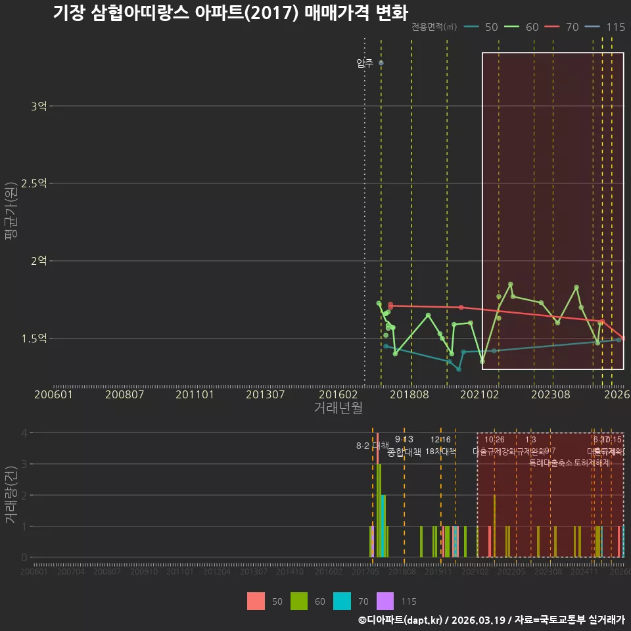The image size is (631, 631).
Task: Click the lowest point of teal 50 line
Action: (x=459, y=369)
